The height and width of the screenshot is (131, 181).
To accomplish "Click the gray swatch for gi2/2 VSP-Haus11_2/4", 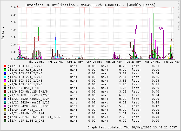I will click(5, 113).
